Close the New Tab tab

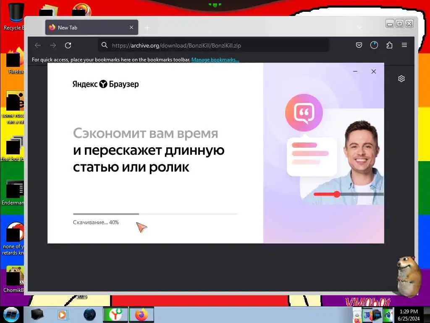tap(131, 27)
